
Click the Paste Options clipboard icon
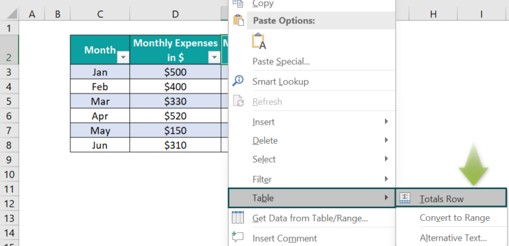tap(239, 20)
